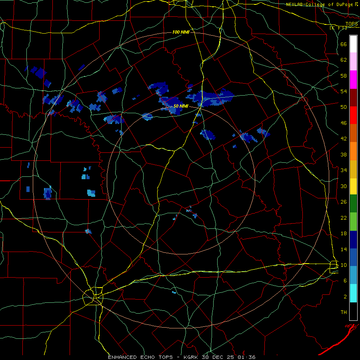Select the bright red legend swatch

pos(353,115)
